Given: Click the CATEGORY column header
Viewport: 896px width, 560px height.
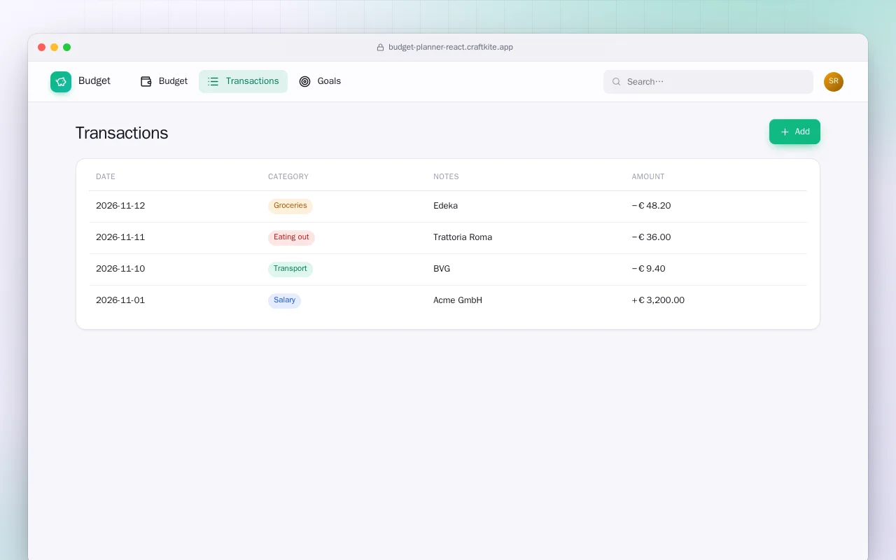Looking at the screenshot, I should [288, 177].
